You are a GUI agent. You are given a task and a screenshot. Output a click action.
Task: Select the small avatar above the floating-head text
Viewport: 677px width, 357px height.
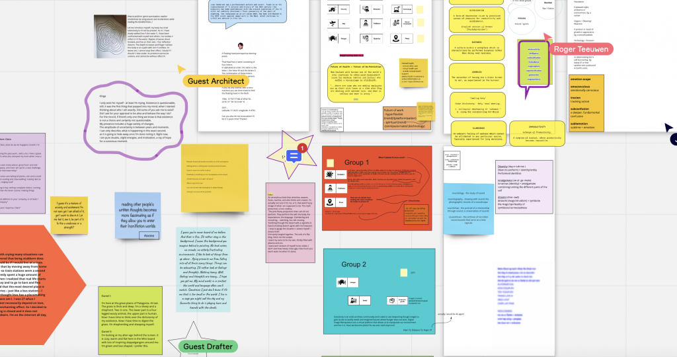(240, 46)
